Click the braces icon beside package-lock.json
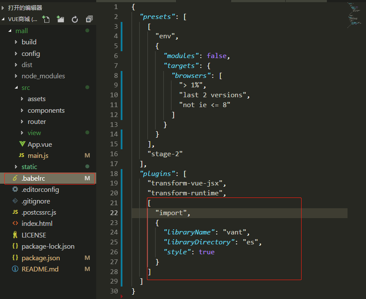The image size is (366, 299). (15, 246)
